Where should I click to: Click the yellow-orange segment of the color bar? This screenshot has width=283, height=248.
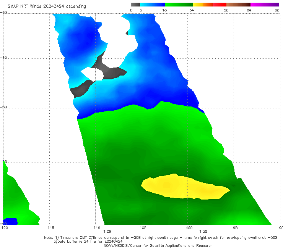coord(203,5)
